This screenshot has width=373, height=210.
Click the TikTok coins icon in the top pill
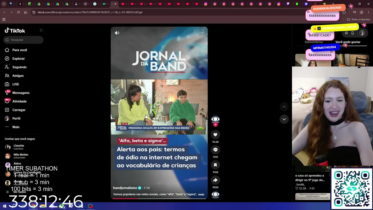point(346,33)
